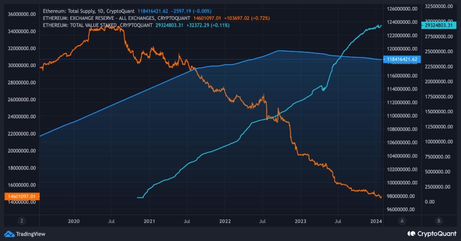Click the Z scale button on time axis
461x241 pixels.
(x=21, y=221)
